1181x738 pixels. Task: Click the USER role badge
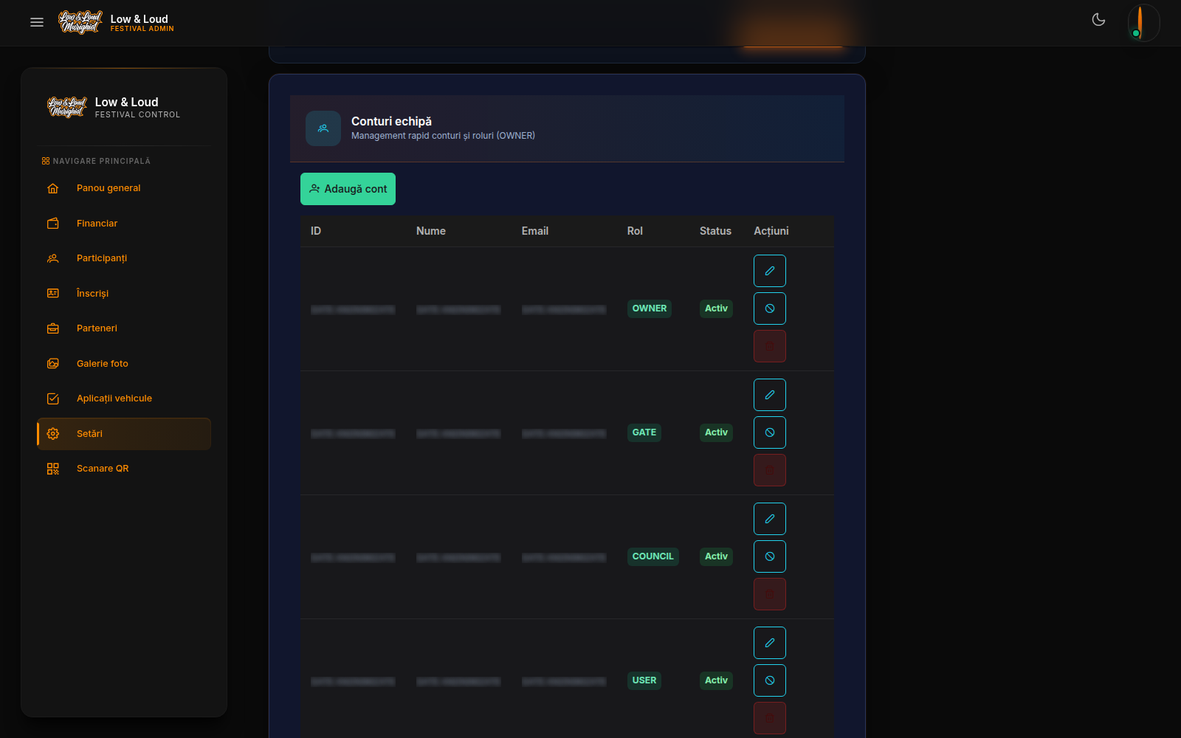click(x=644, y=680)
